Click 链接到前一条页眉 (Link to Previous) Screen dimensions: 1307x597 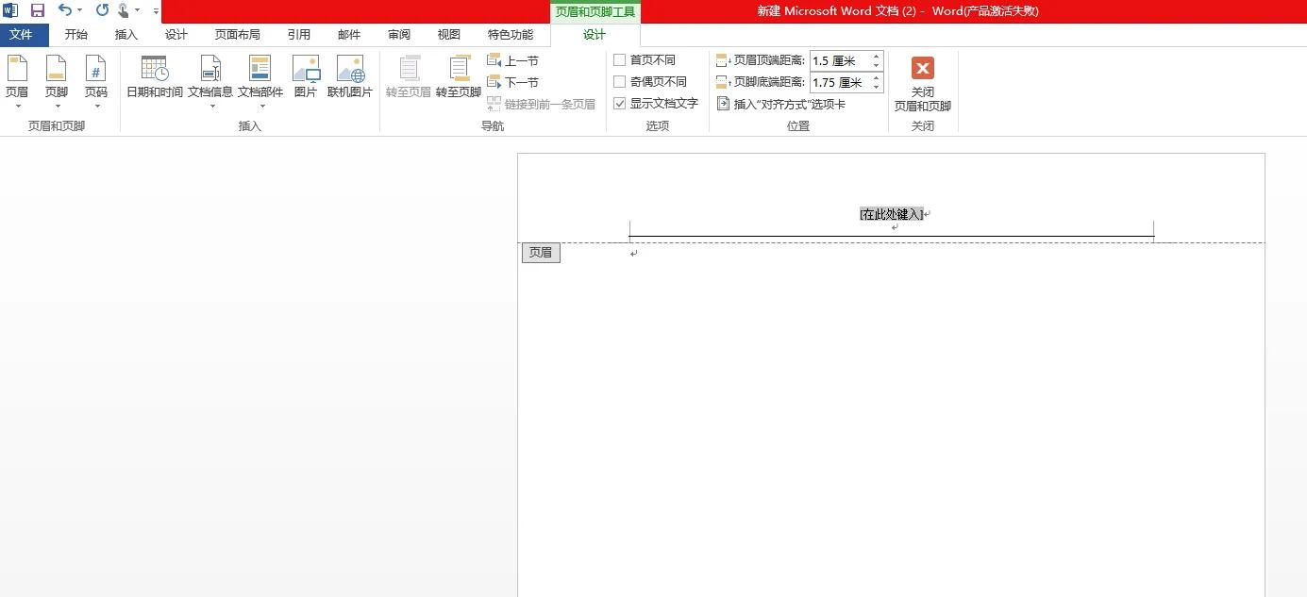pyautogui.click(x=542, y=104)
